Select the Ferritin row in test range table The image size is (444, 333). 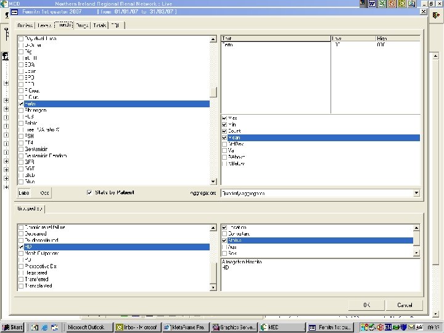click(x=320, y=45)
